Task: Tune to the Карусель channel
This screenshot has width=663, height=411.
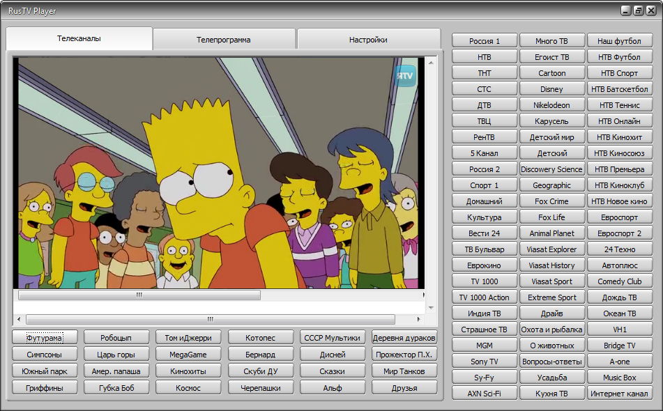Action: 551,121
